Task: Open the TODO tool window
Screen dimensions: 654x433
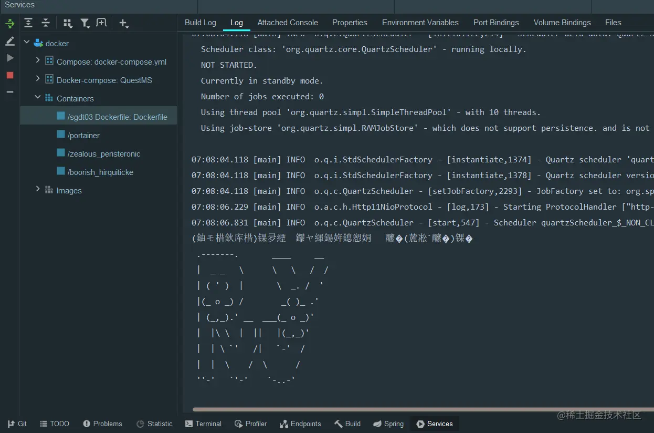Action: tap(55, 424)
